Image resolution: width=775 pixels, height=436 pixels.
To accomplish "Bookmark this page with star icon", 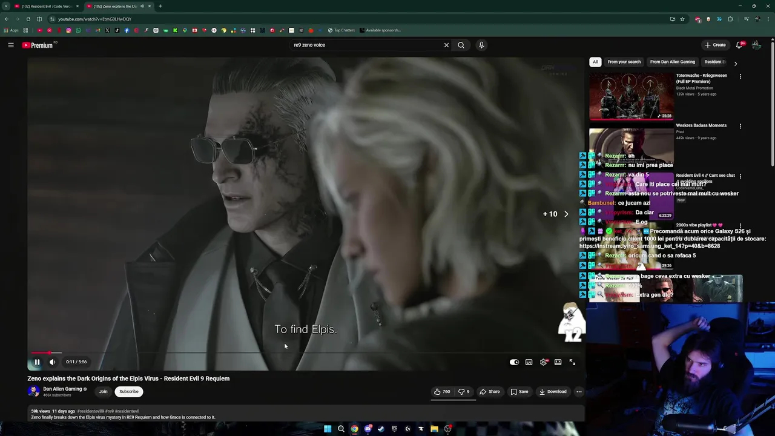I will (682, 19).
